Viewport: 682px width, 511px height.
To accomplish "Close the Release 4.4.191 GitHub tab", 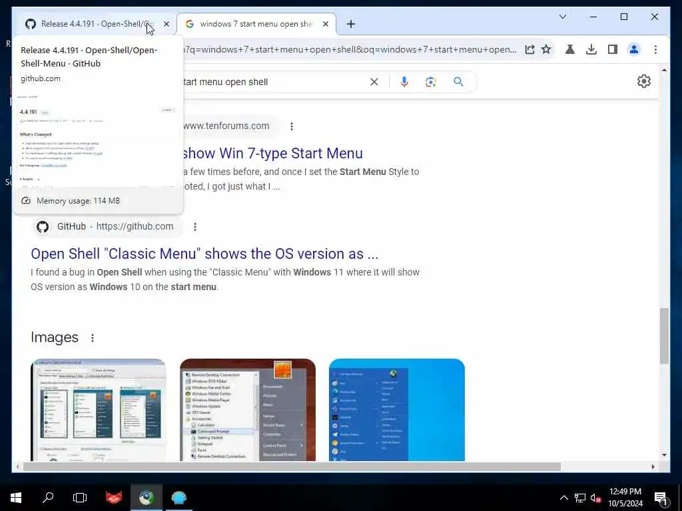I will 166,24.
